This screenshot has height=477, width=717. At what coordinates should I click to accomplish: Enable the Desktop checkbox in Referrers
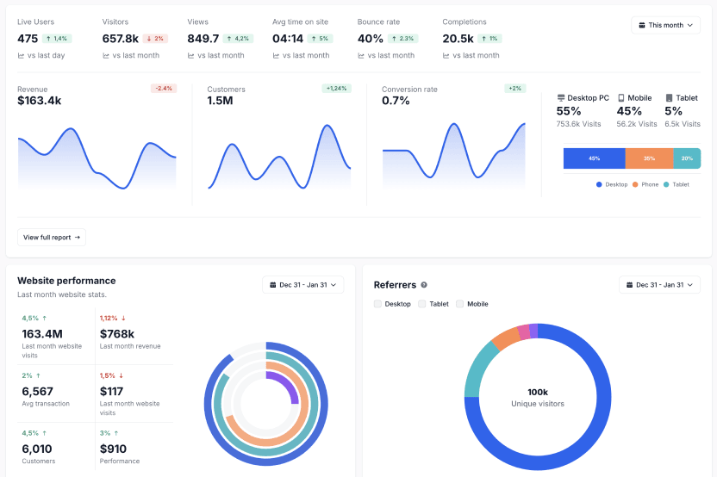pyautogui.click(x=377, y=304)
